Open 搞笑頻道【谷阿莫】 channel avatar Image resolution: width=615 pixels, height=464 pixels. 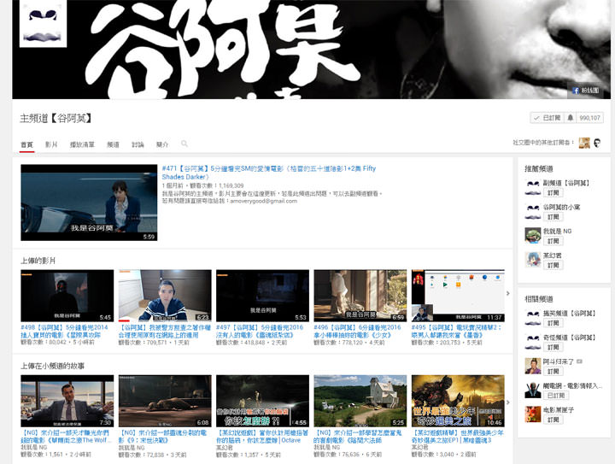[x=533, y=318]
